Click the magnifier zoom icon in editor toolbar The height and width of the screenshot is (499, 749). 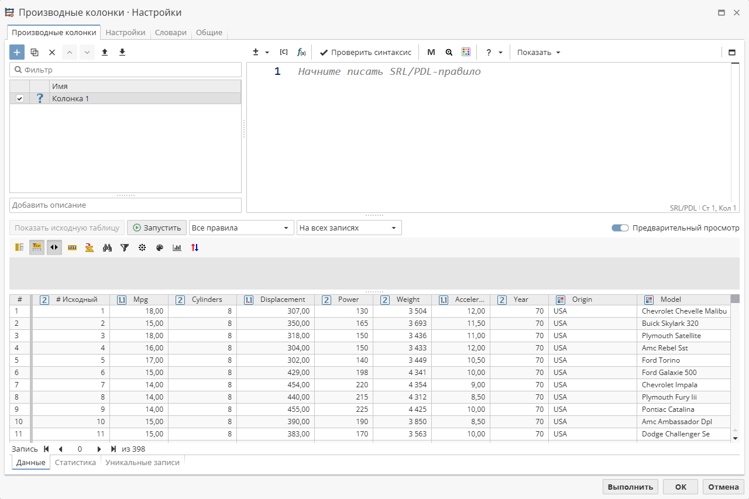(x=449, y=52)
